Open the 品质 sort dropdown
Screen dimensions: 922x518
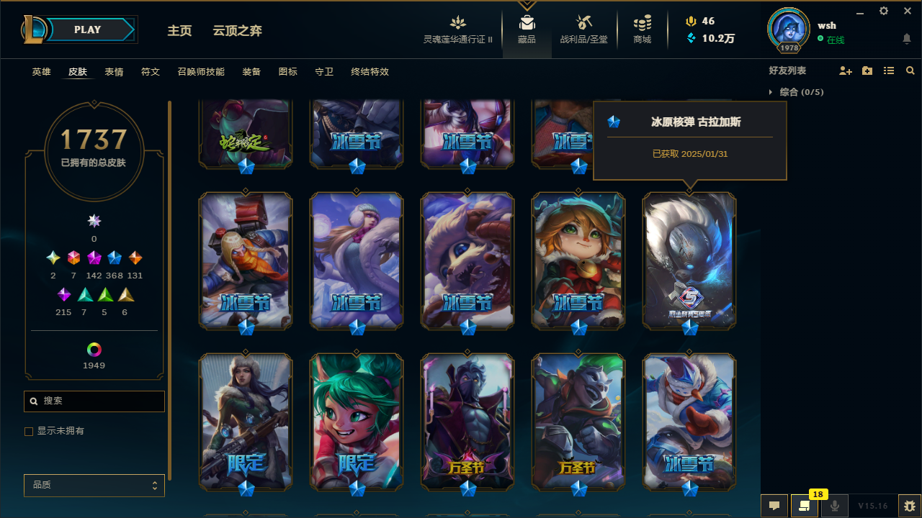tap(94, 486)
